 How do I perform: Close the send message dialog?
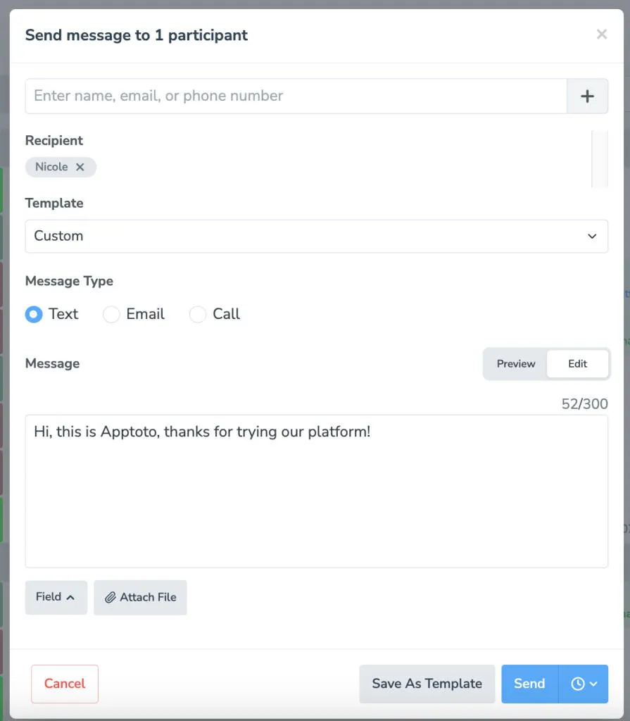(x=602, y=34)
